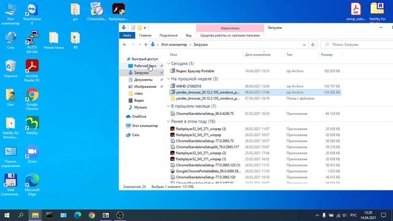The height and width of the screenshot is (221, 393).
Task: Open OneDrive in the navigation pane
Action: [139, 117]
